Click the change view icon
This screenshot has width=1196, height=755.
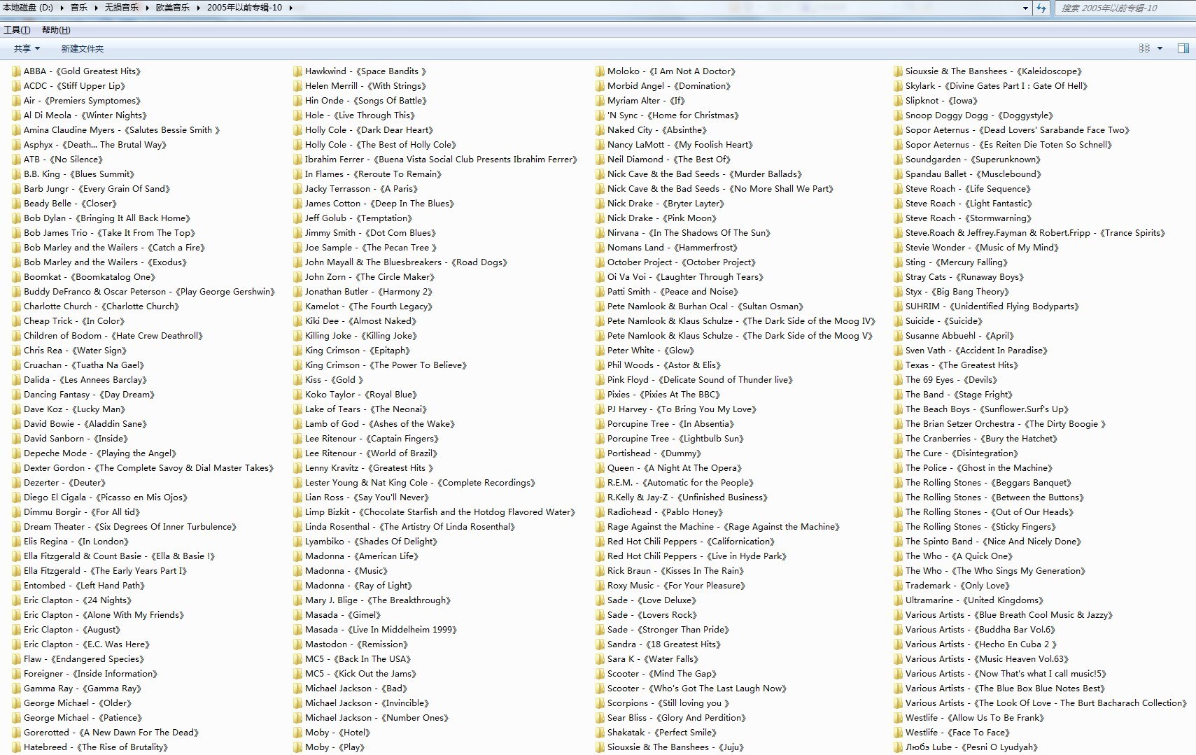tap(1144, 48)
